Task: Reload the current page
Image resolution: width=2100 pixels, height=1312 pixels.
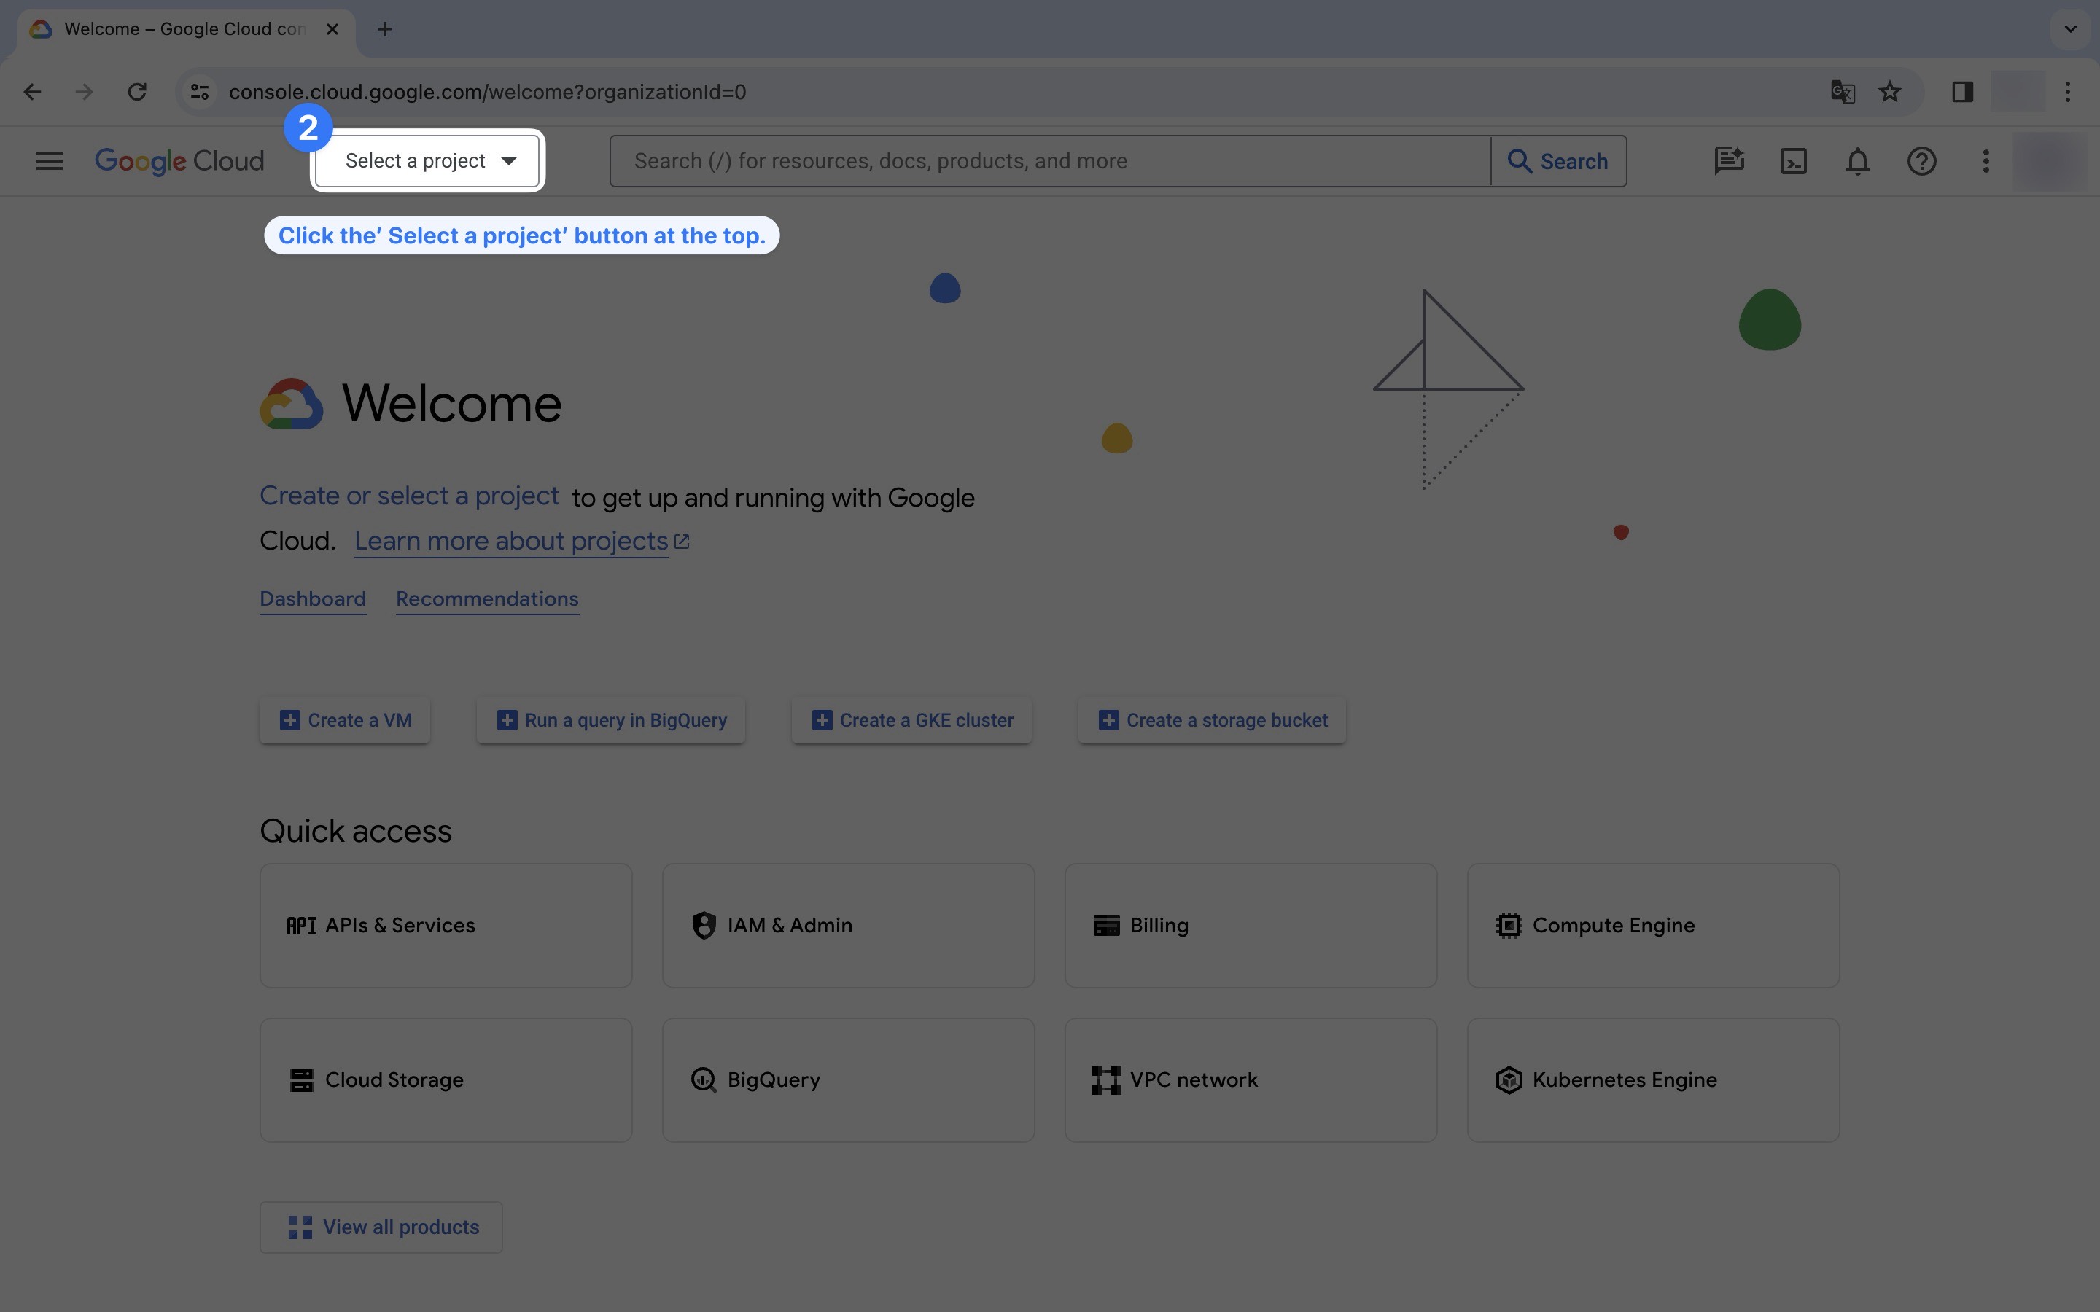Action: tap(137, 92)
